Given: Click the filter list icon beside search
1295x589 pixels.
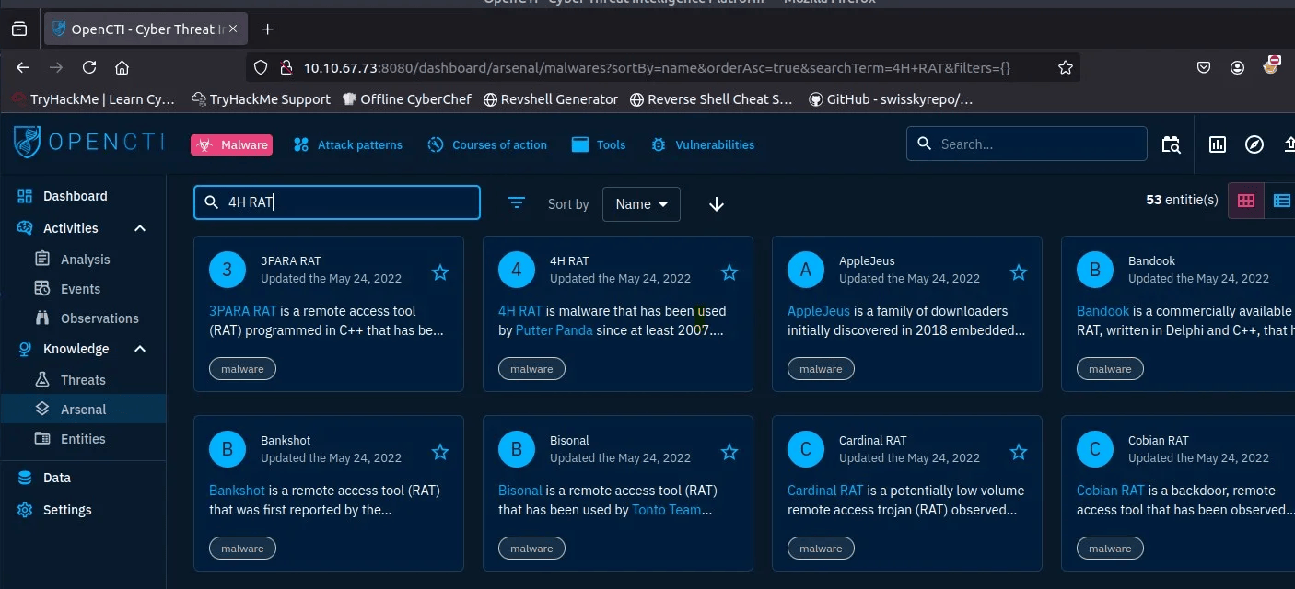Looking at the screenshot, I should click(x=517, y=203).
